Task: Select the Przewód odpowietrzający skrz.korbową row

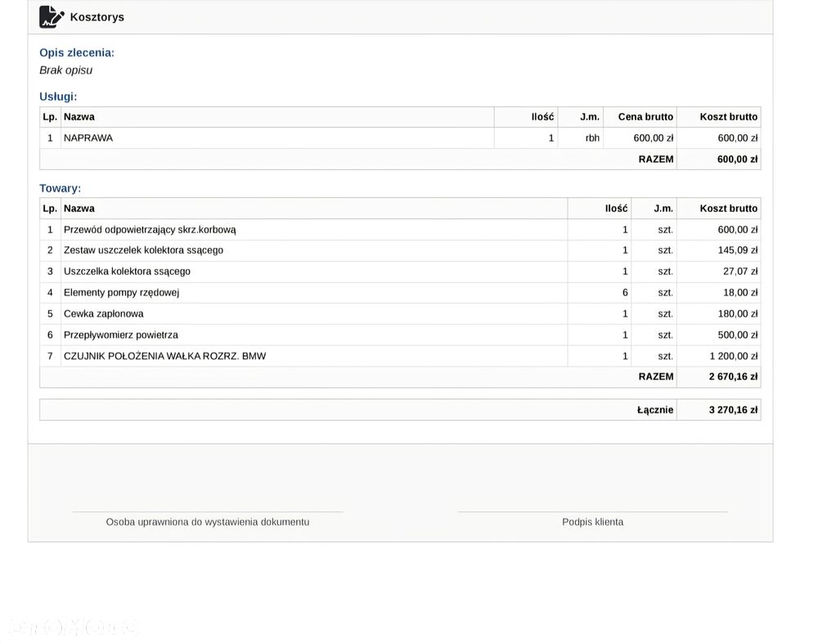Action: pyautogui.click(x=400, y=230)
